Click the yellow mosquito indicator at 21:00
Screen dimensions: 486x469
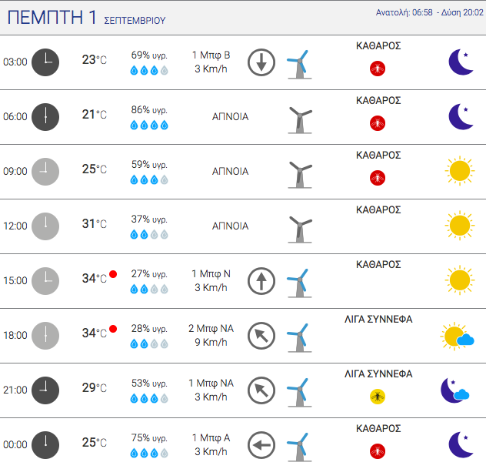click(x=378, y=397)
